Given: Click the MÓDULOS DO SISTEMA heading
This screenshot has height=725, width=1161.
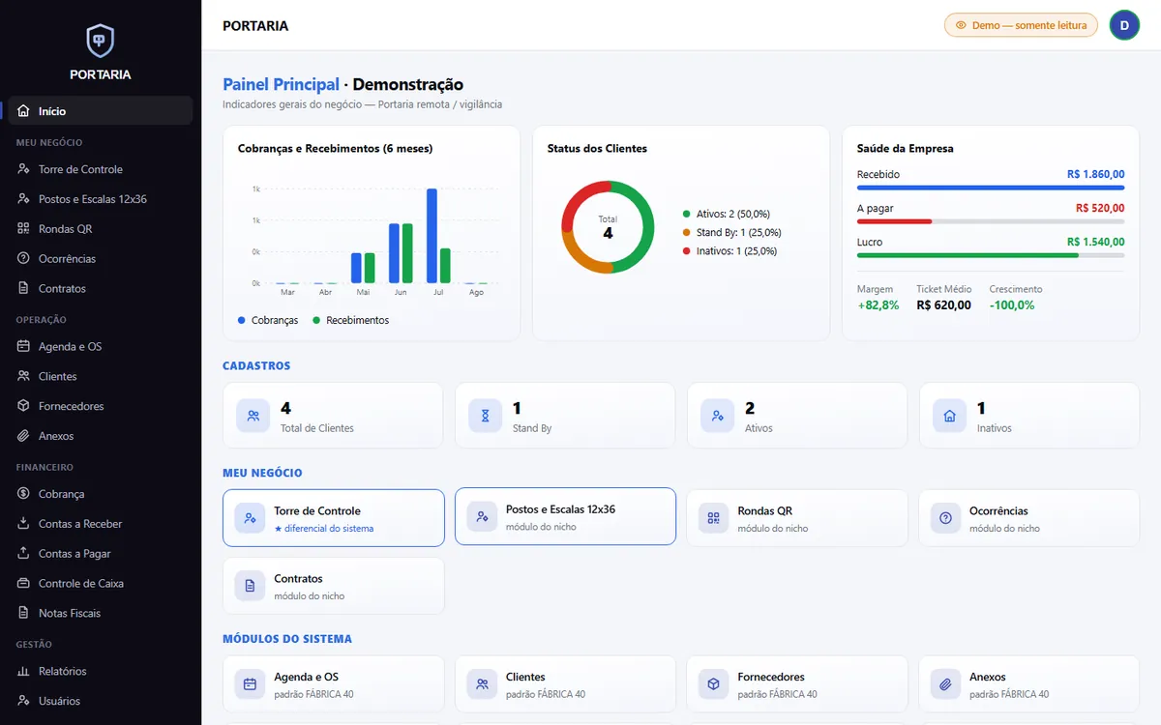Looking at the screenshot, I should [x=287, y=639].
